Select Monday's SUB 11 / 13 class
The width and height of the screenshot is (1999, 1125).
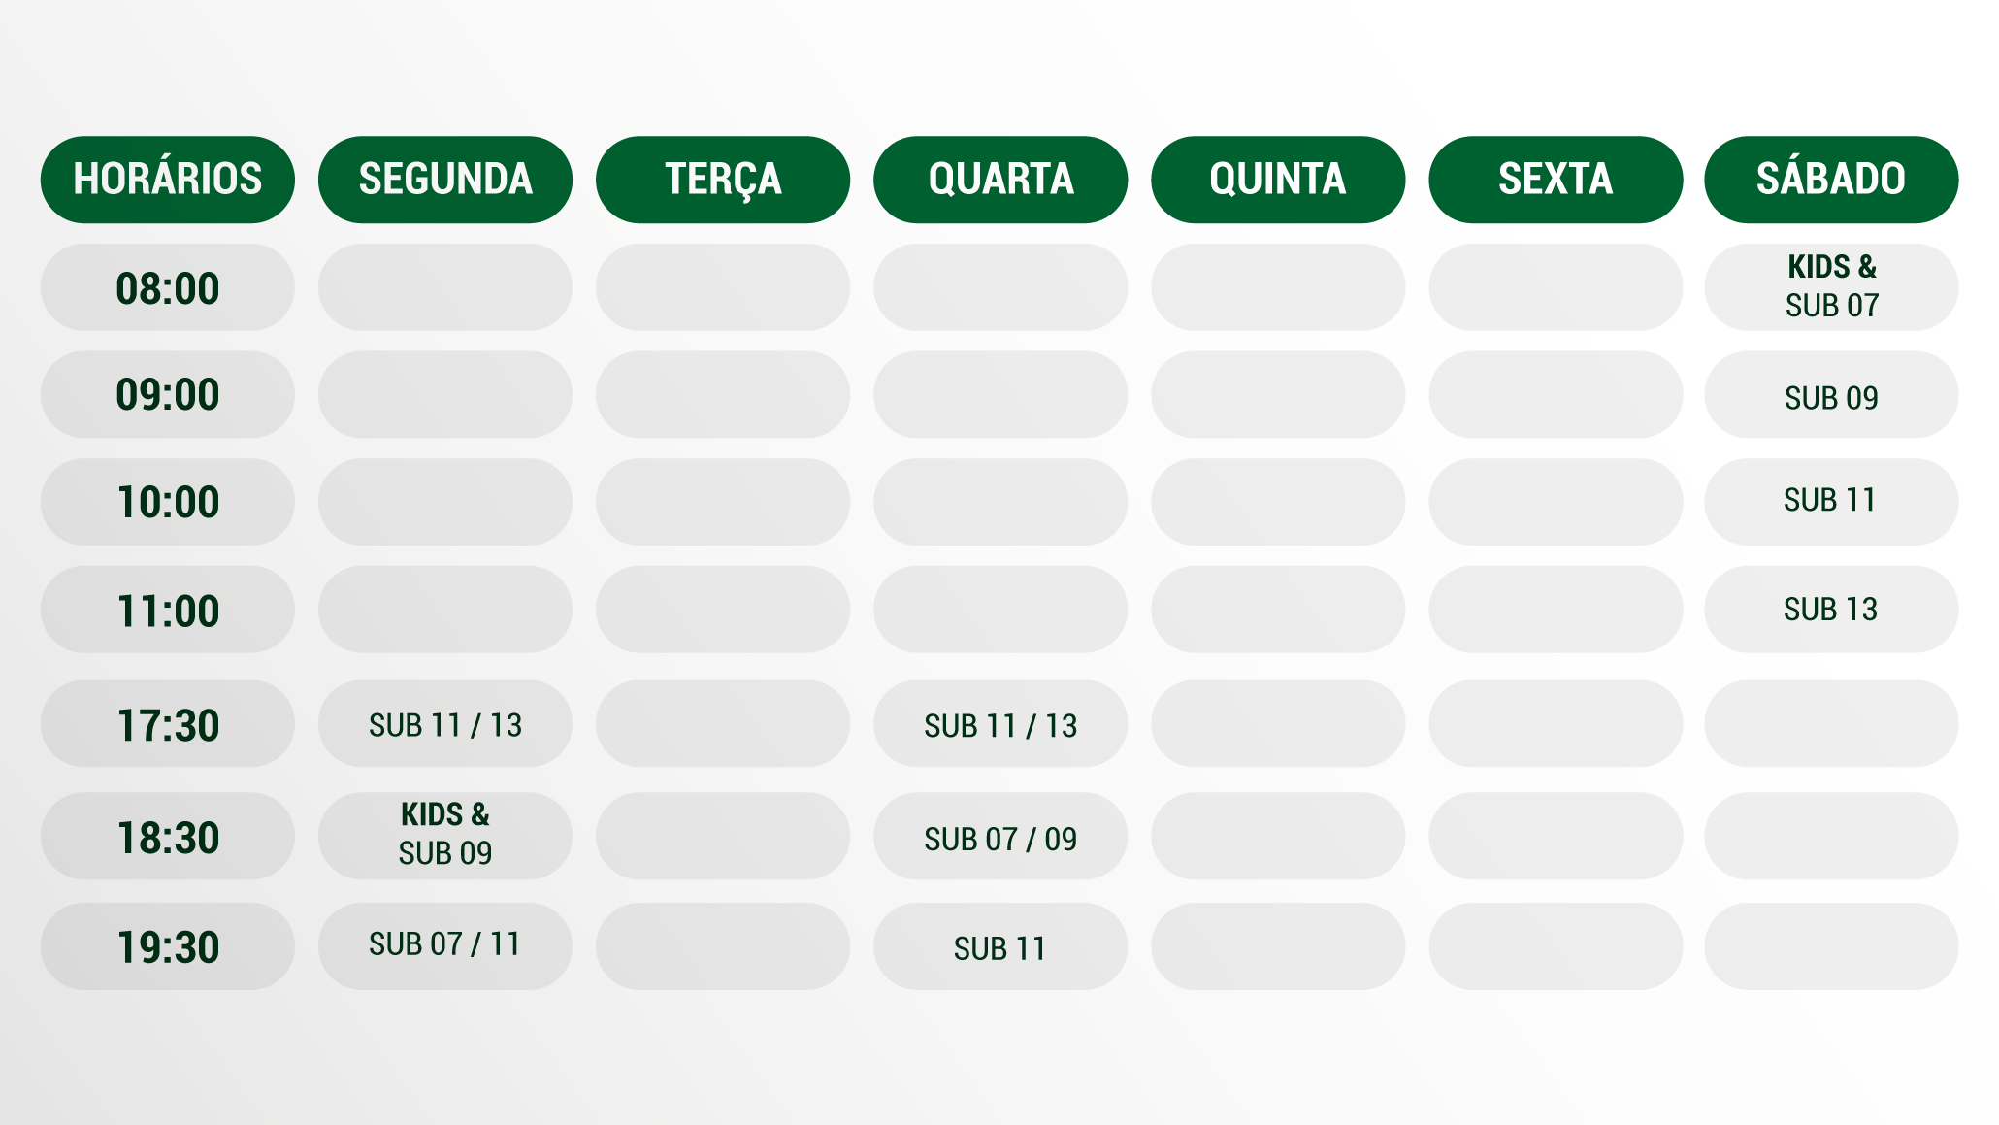(444, 724)
